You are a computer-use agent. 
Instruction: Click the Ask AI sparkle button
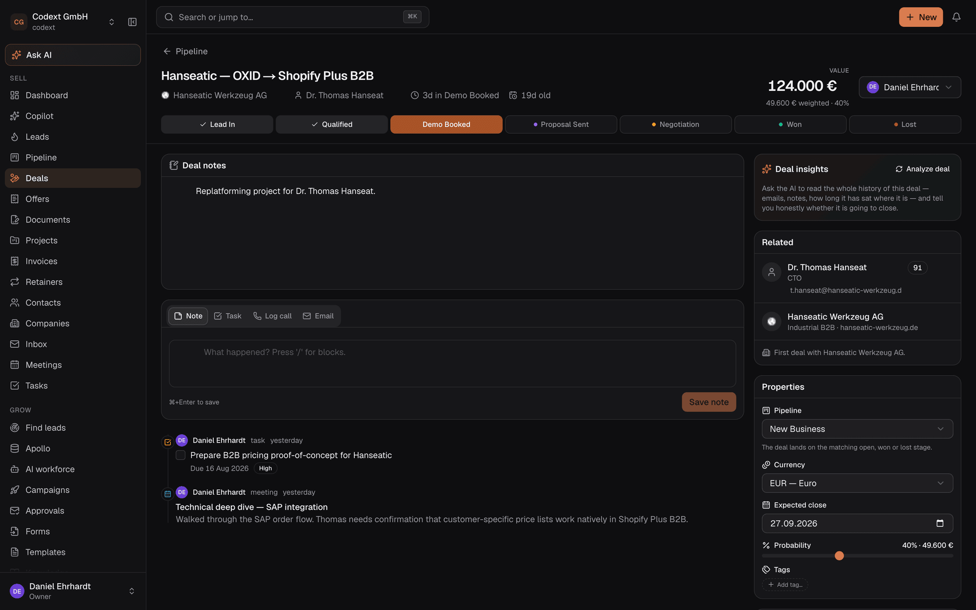point(73,55)
